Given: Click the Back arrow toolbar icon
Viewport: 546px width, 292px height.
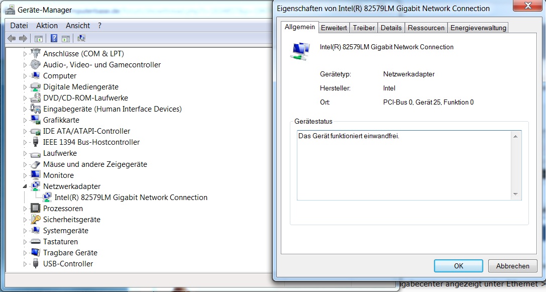Looking at the screenshot, I should [x=12, y=38].
